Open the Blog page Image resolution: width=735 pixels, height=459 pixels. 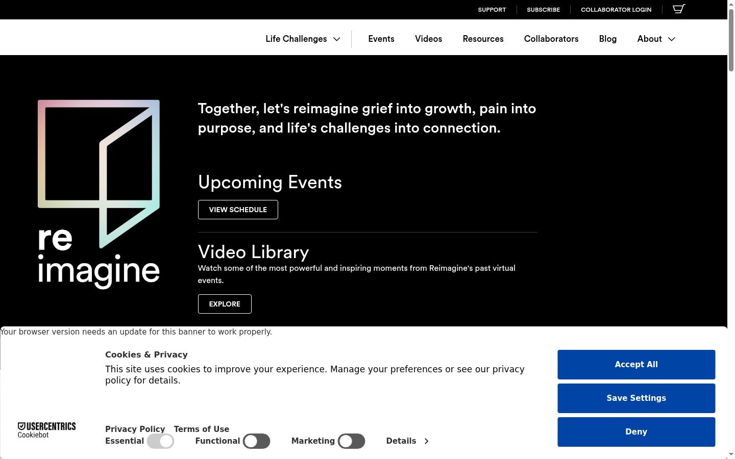607,39
